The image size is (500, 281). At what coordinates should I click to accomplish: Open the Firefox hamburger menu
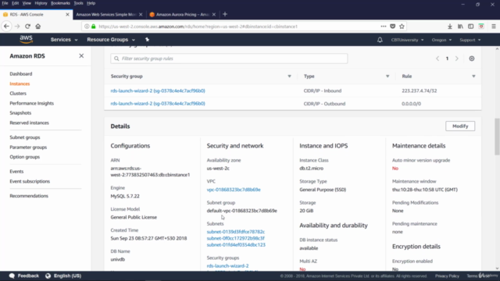click(493, 27)
